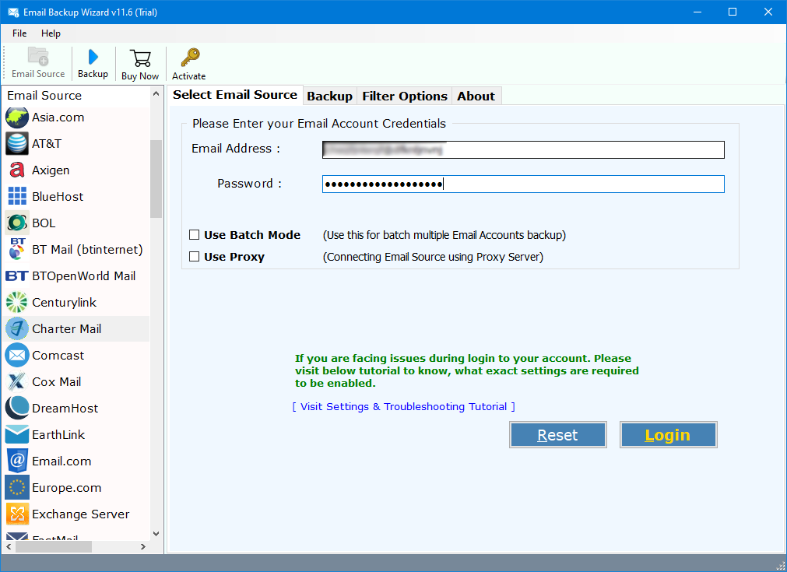Click the Email Source toolbar icon
This screenshot has width=787, height=572.
[x=38, y=56]
